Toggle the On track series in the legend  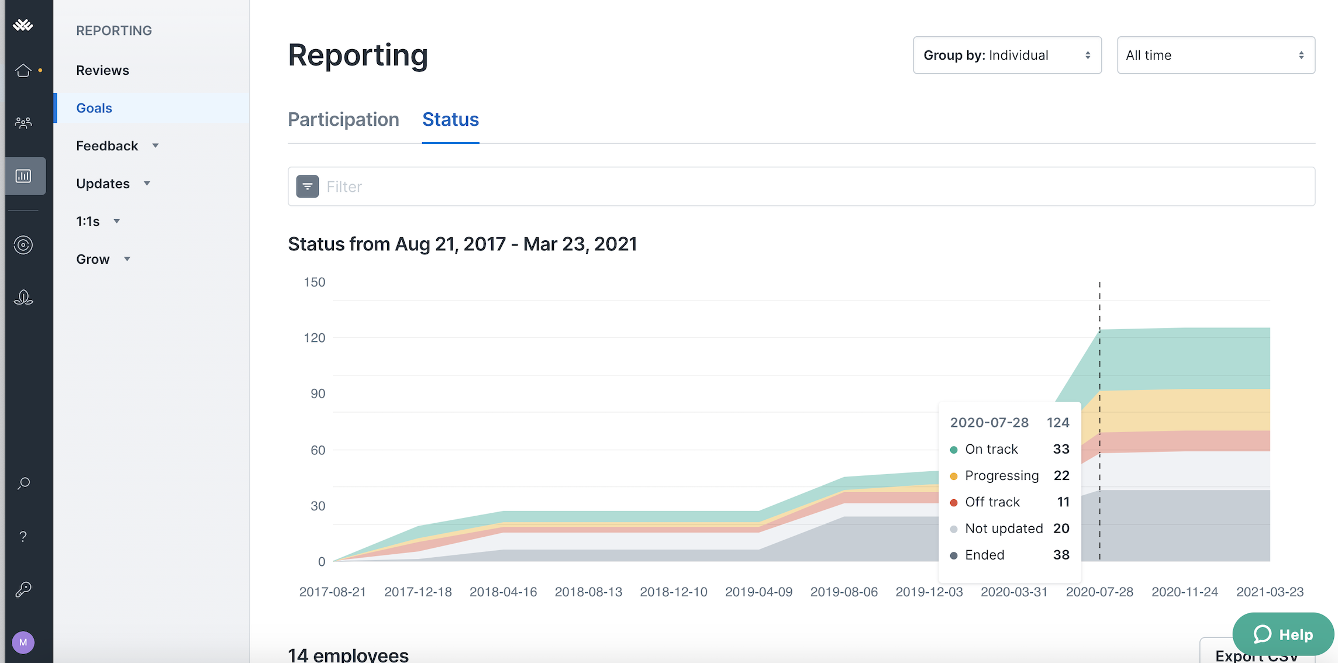pyautogui.click(x=991, y=449)
